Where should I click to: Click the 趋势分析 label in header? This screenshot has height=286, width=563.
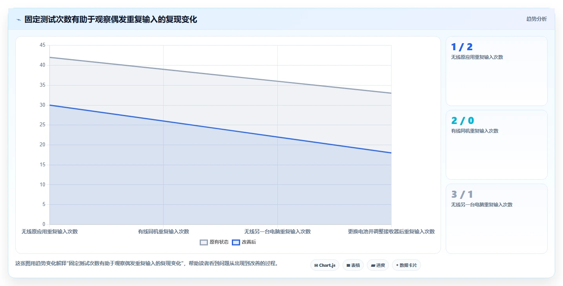pyautogui.click(x=536, y=19)
